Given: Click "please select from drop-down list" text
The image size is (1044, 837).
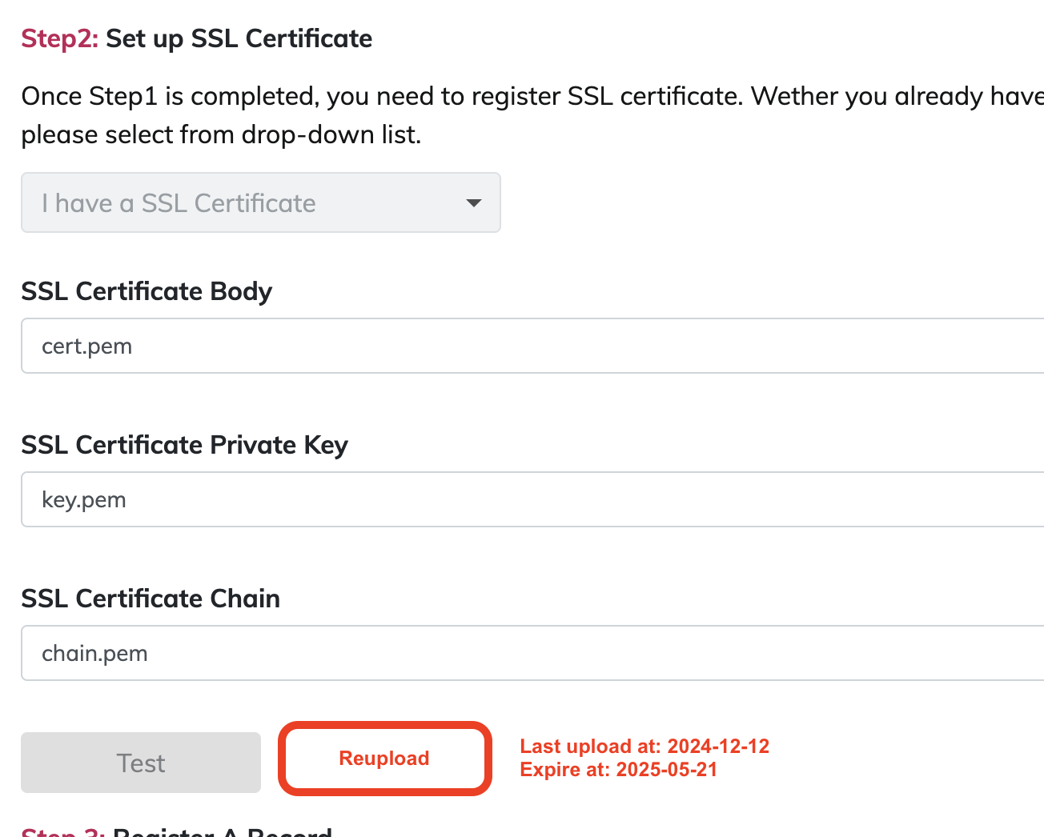Looking at the screenshot, I should (221, 134).
